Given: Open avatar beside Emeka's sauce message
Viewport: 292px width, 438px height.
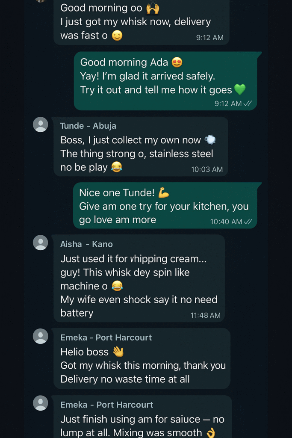Looking at the screenshot, I should tap(41, 403).
